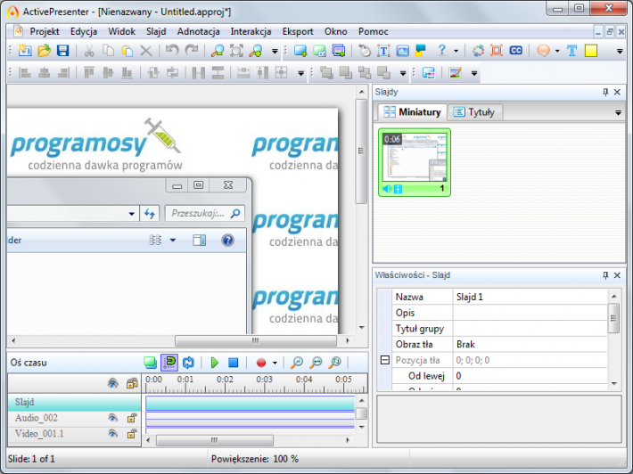Click the Text T tool icon
Viewport: 633px width, 474px height.
[x=571, y=51]
